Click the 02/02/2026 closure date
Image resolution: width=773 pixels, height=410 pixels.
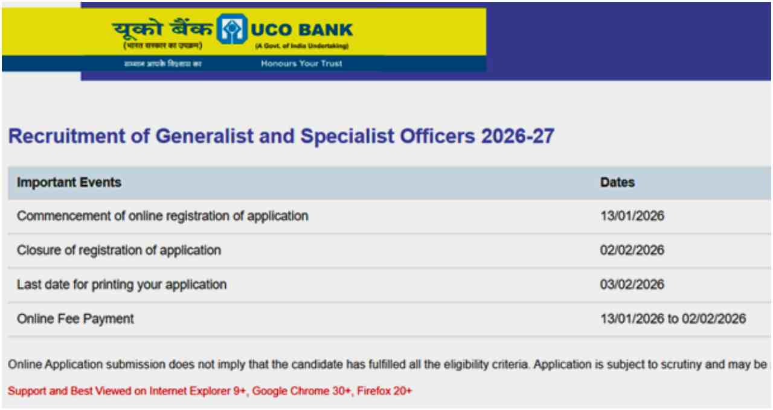point(632,250)
